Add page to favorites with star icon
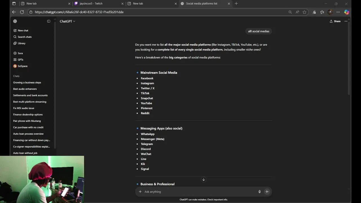The image size is (361, 203). tap(305, 12)
